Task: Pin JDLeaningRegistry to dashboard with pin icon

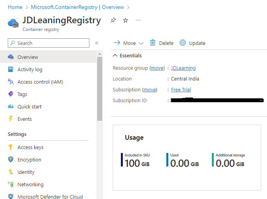Action: point(113,20)
